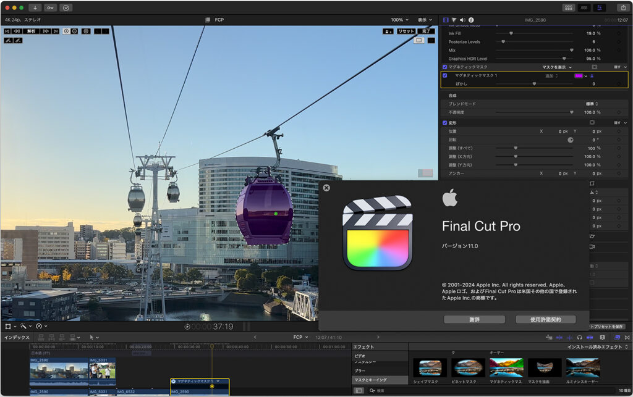Select the ブラー effects category

380,371
